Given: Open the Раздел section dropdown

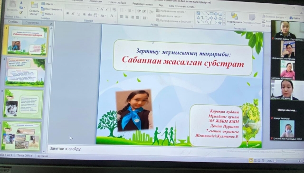Looking at the screenshot, I should [x=48, y=14].
